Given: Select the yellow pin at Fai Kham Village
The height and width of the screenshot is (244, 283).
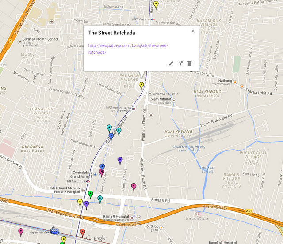Looking at the screenshot, I should pyautogui.click(x=141, y=86).
